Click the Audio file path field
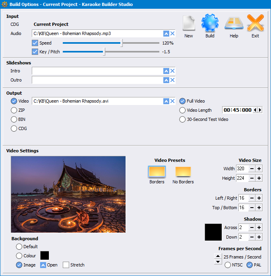 [x=97, y=34]
